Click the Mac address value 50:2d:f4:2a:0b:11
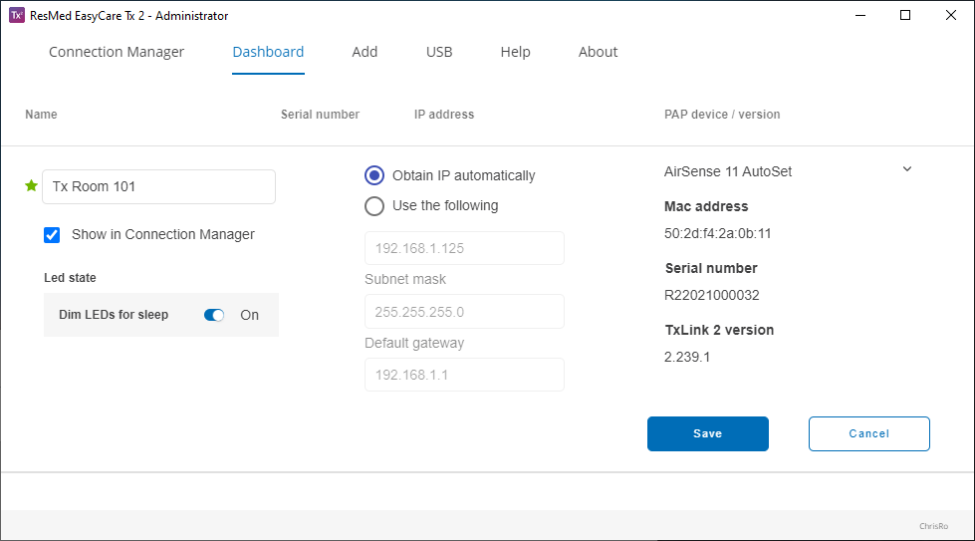975x541 pixels. point(718,233)
